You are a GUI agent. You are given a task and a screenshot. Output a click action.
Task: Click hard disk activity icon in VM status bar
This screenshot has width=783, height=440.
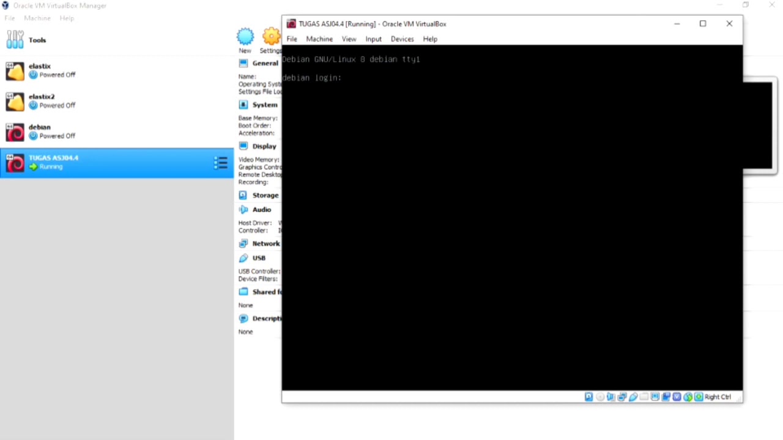(588, 397)
